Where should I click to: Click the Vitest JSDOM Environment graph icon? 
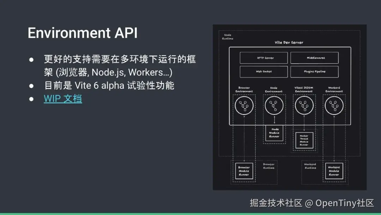pos(304,105)
